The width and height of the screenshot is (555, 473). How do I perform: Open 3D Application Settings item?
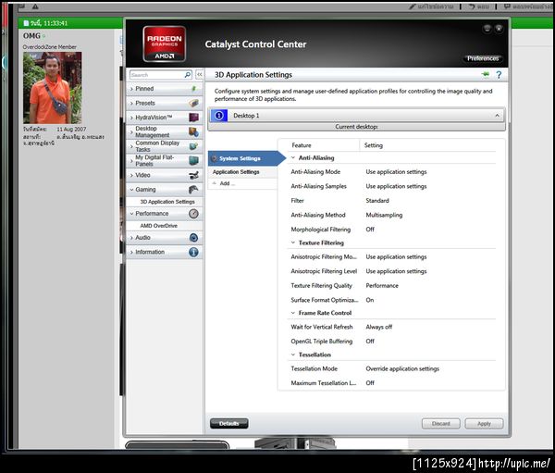(x=167, y=202)
